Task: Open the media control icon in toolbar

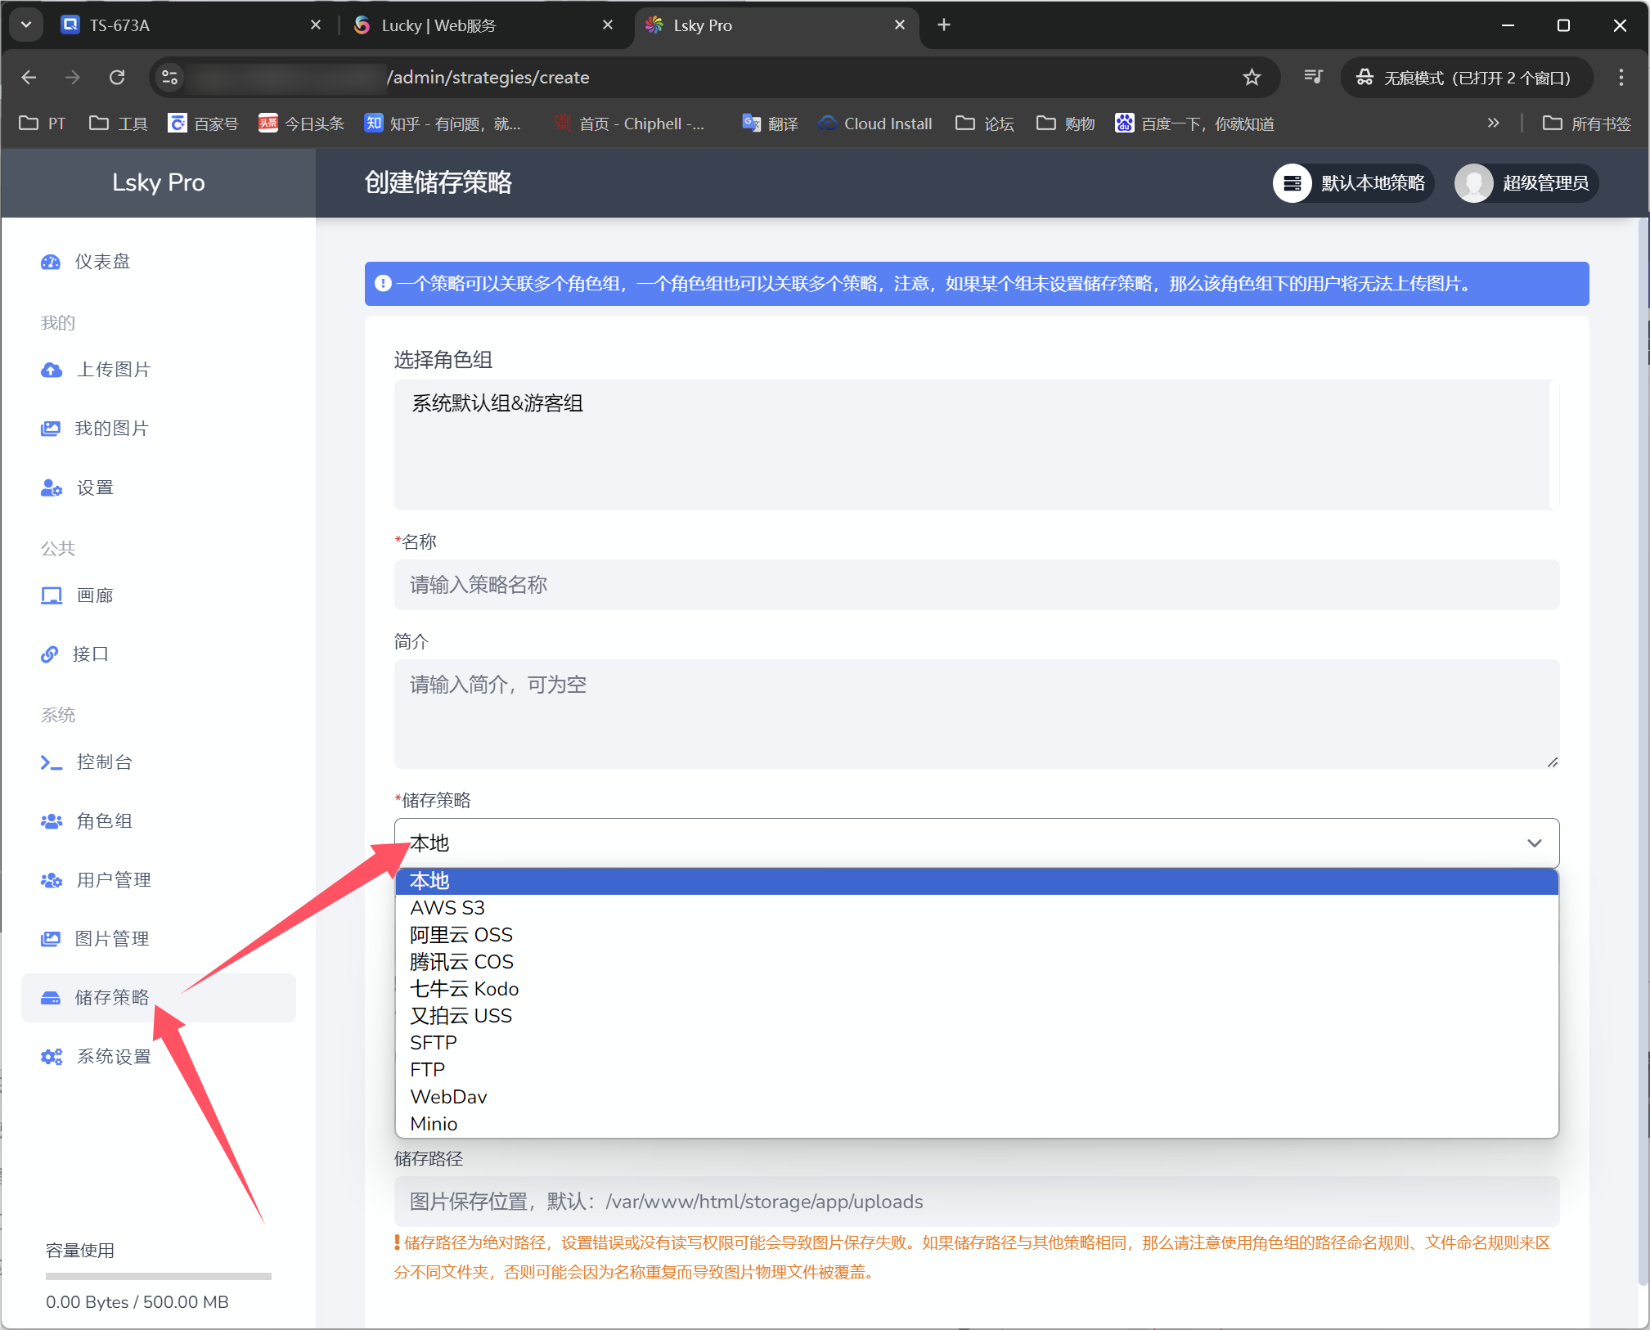Action: click(x=1313, y=78)
